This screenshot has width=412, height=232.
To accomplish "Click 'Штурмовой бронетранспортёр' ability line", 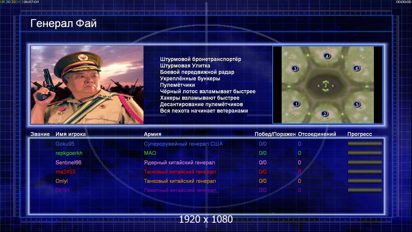I will 201,59.
